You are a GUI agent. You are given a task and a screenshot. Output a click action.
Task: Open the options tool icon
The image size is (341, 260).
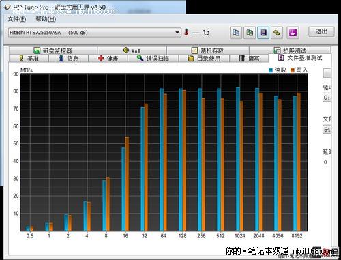click(277, 33)
